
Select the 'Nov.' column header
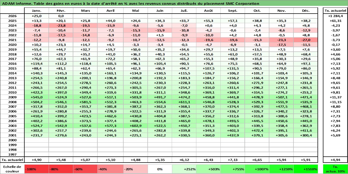(281, 11)
